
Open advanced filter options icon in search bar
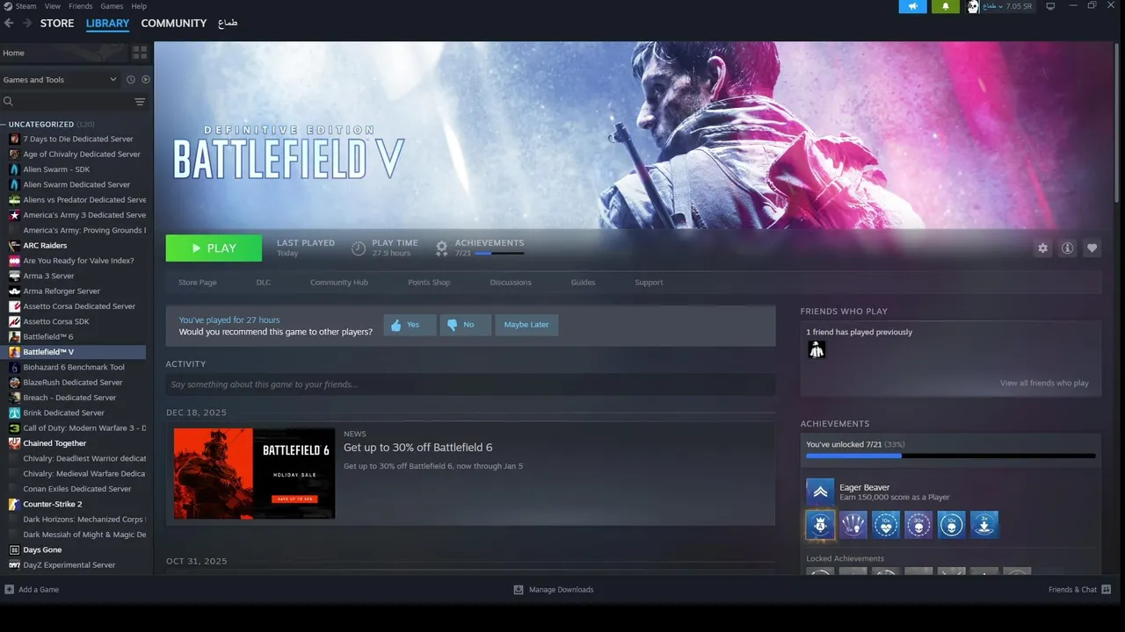[x=140, y=102]
